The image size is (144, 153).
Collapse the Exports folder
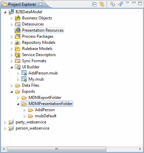(x=12, y=92)
